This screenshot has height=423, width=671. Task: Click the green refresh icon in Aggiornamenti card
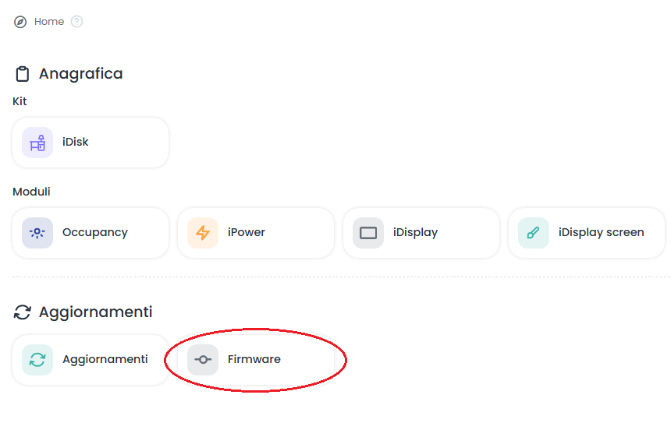coord(37,360)
